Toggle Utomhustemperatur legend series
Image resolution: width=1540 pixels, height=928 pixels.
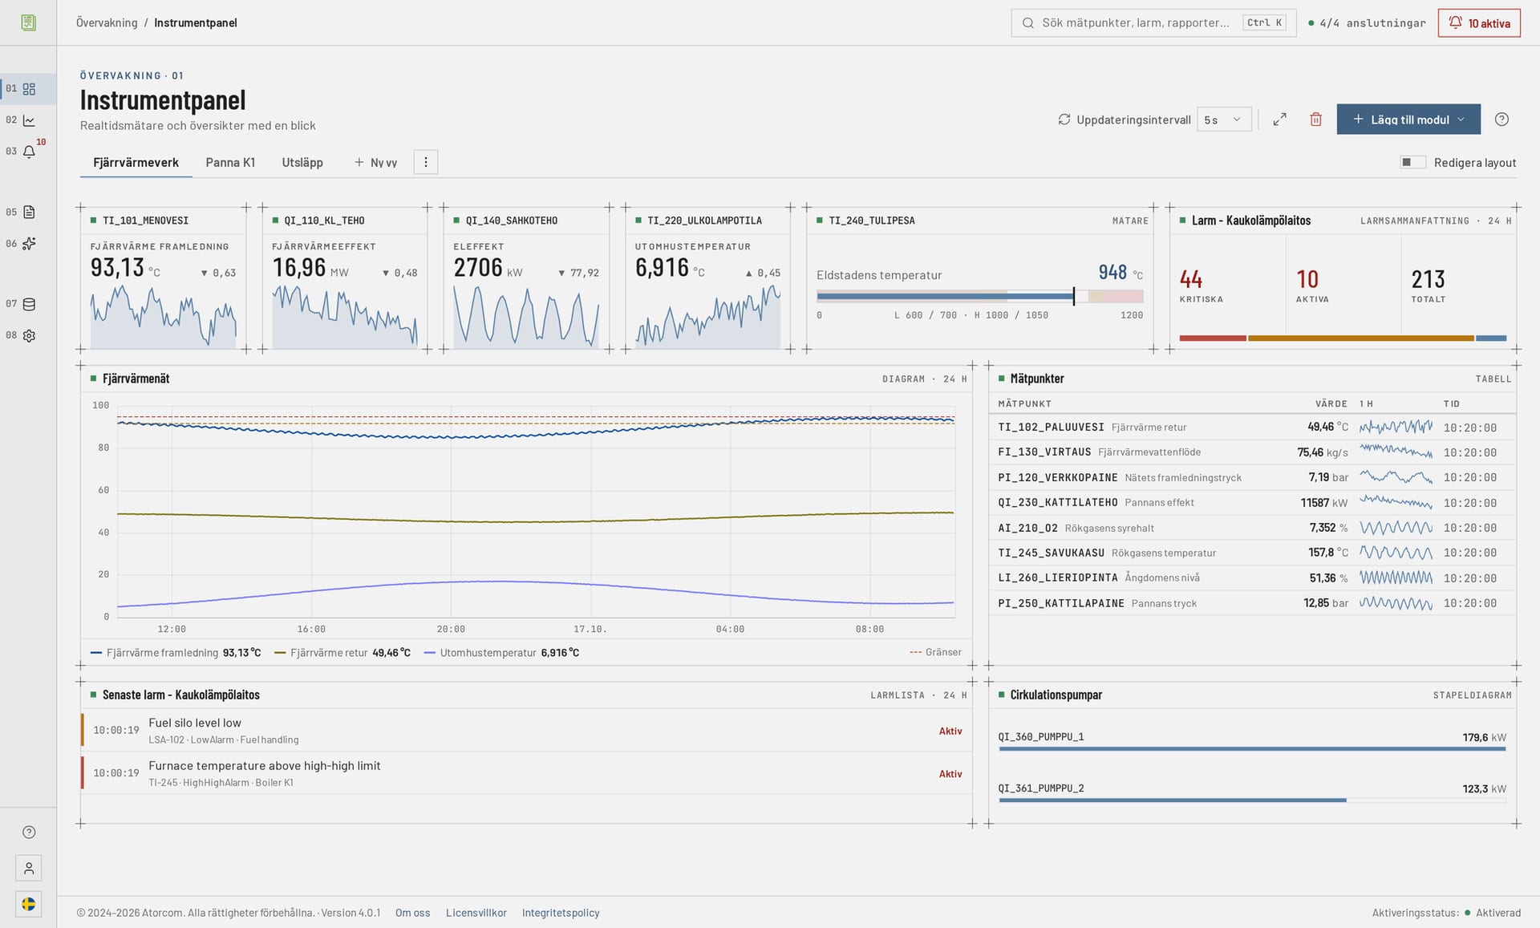click(501, 653)
